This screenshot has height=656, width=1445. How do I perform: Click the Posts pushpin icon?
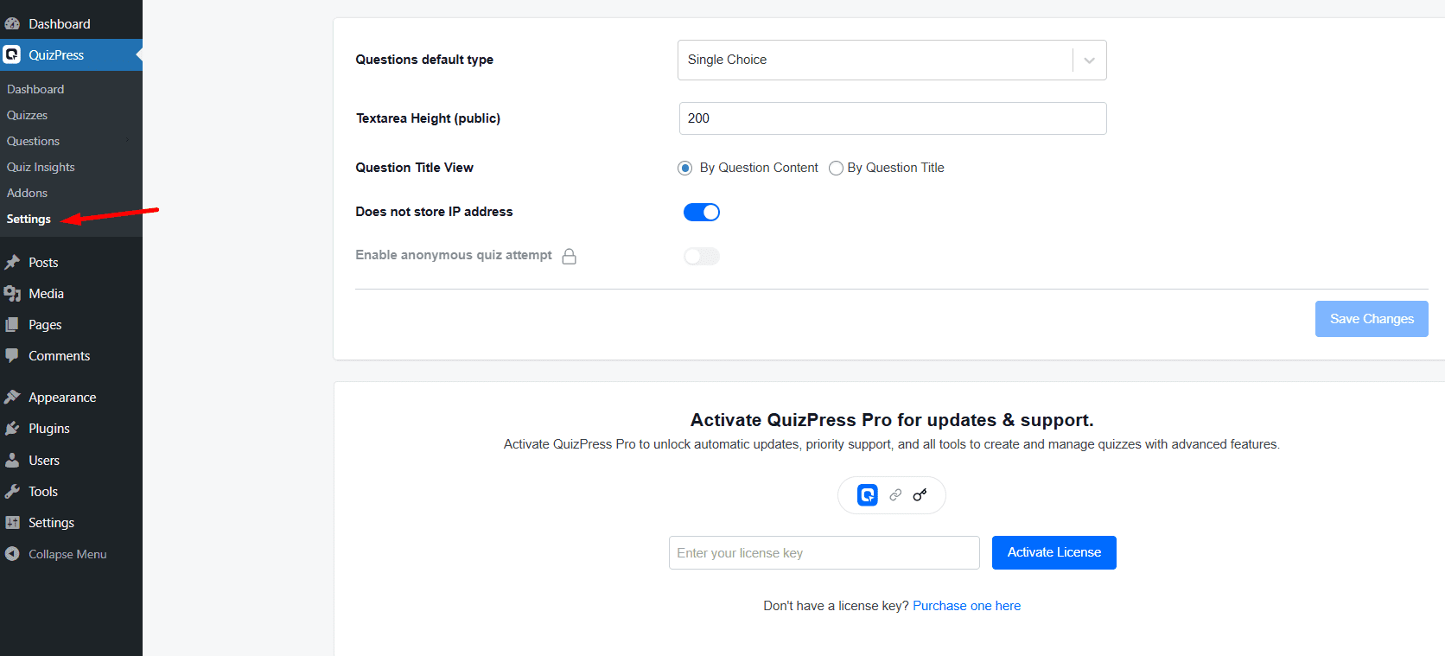click(12, 262)
